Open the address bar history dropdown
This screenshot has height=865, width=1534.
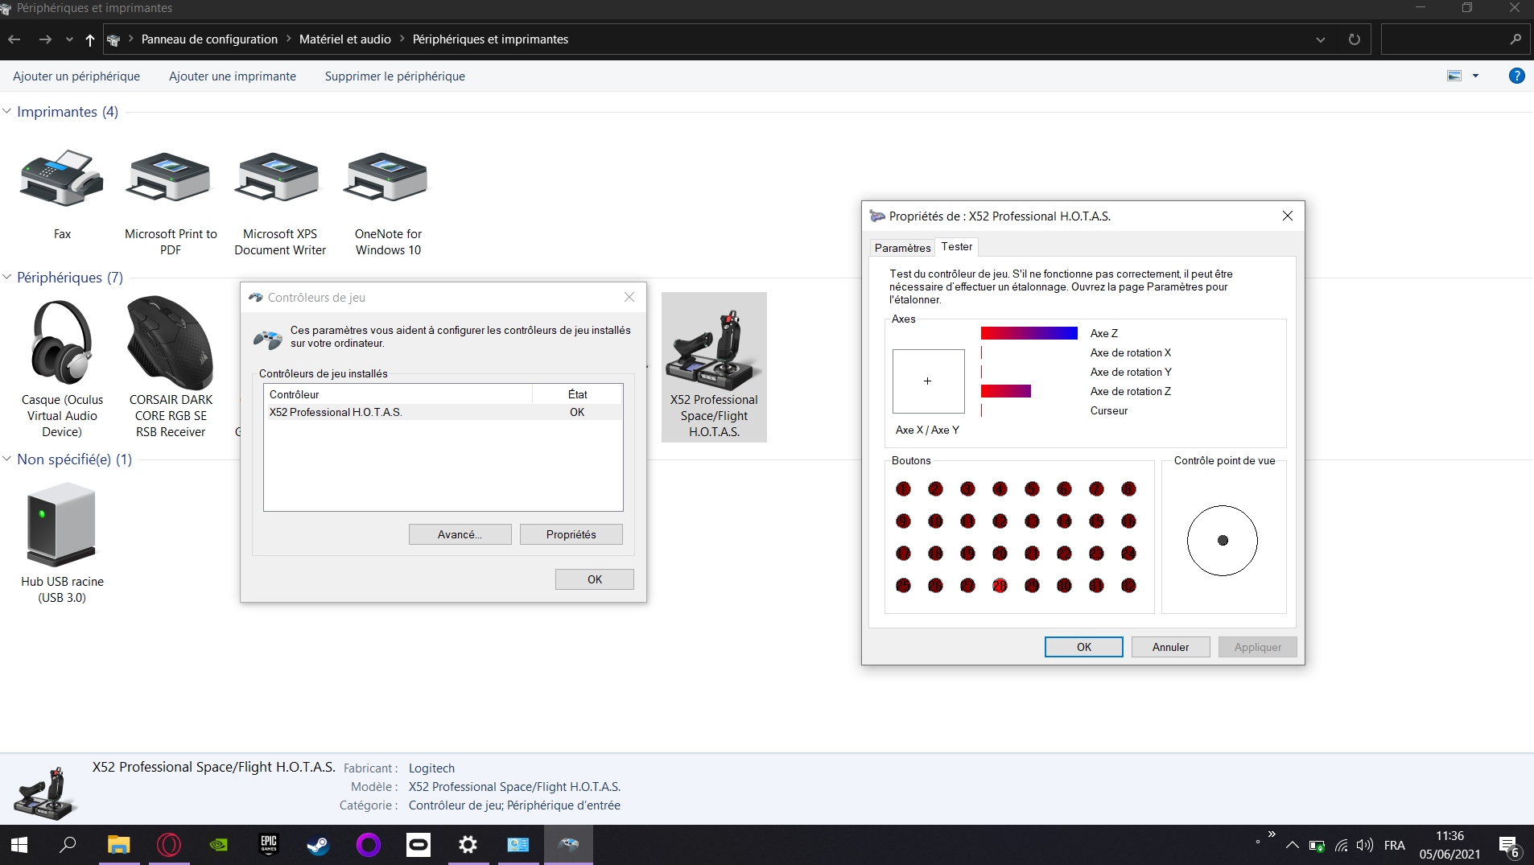(1321, 39)
